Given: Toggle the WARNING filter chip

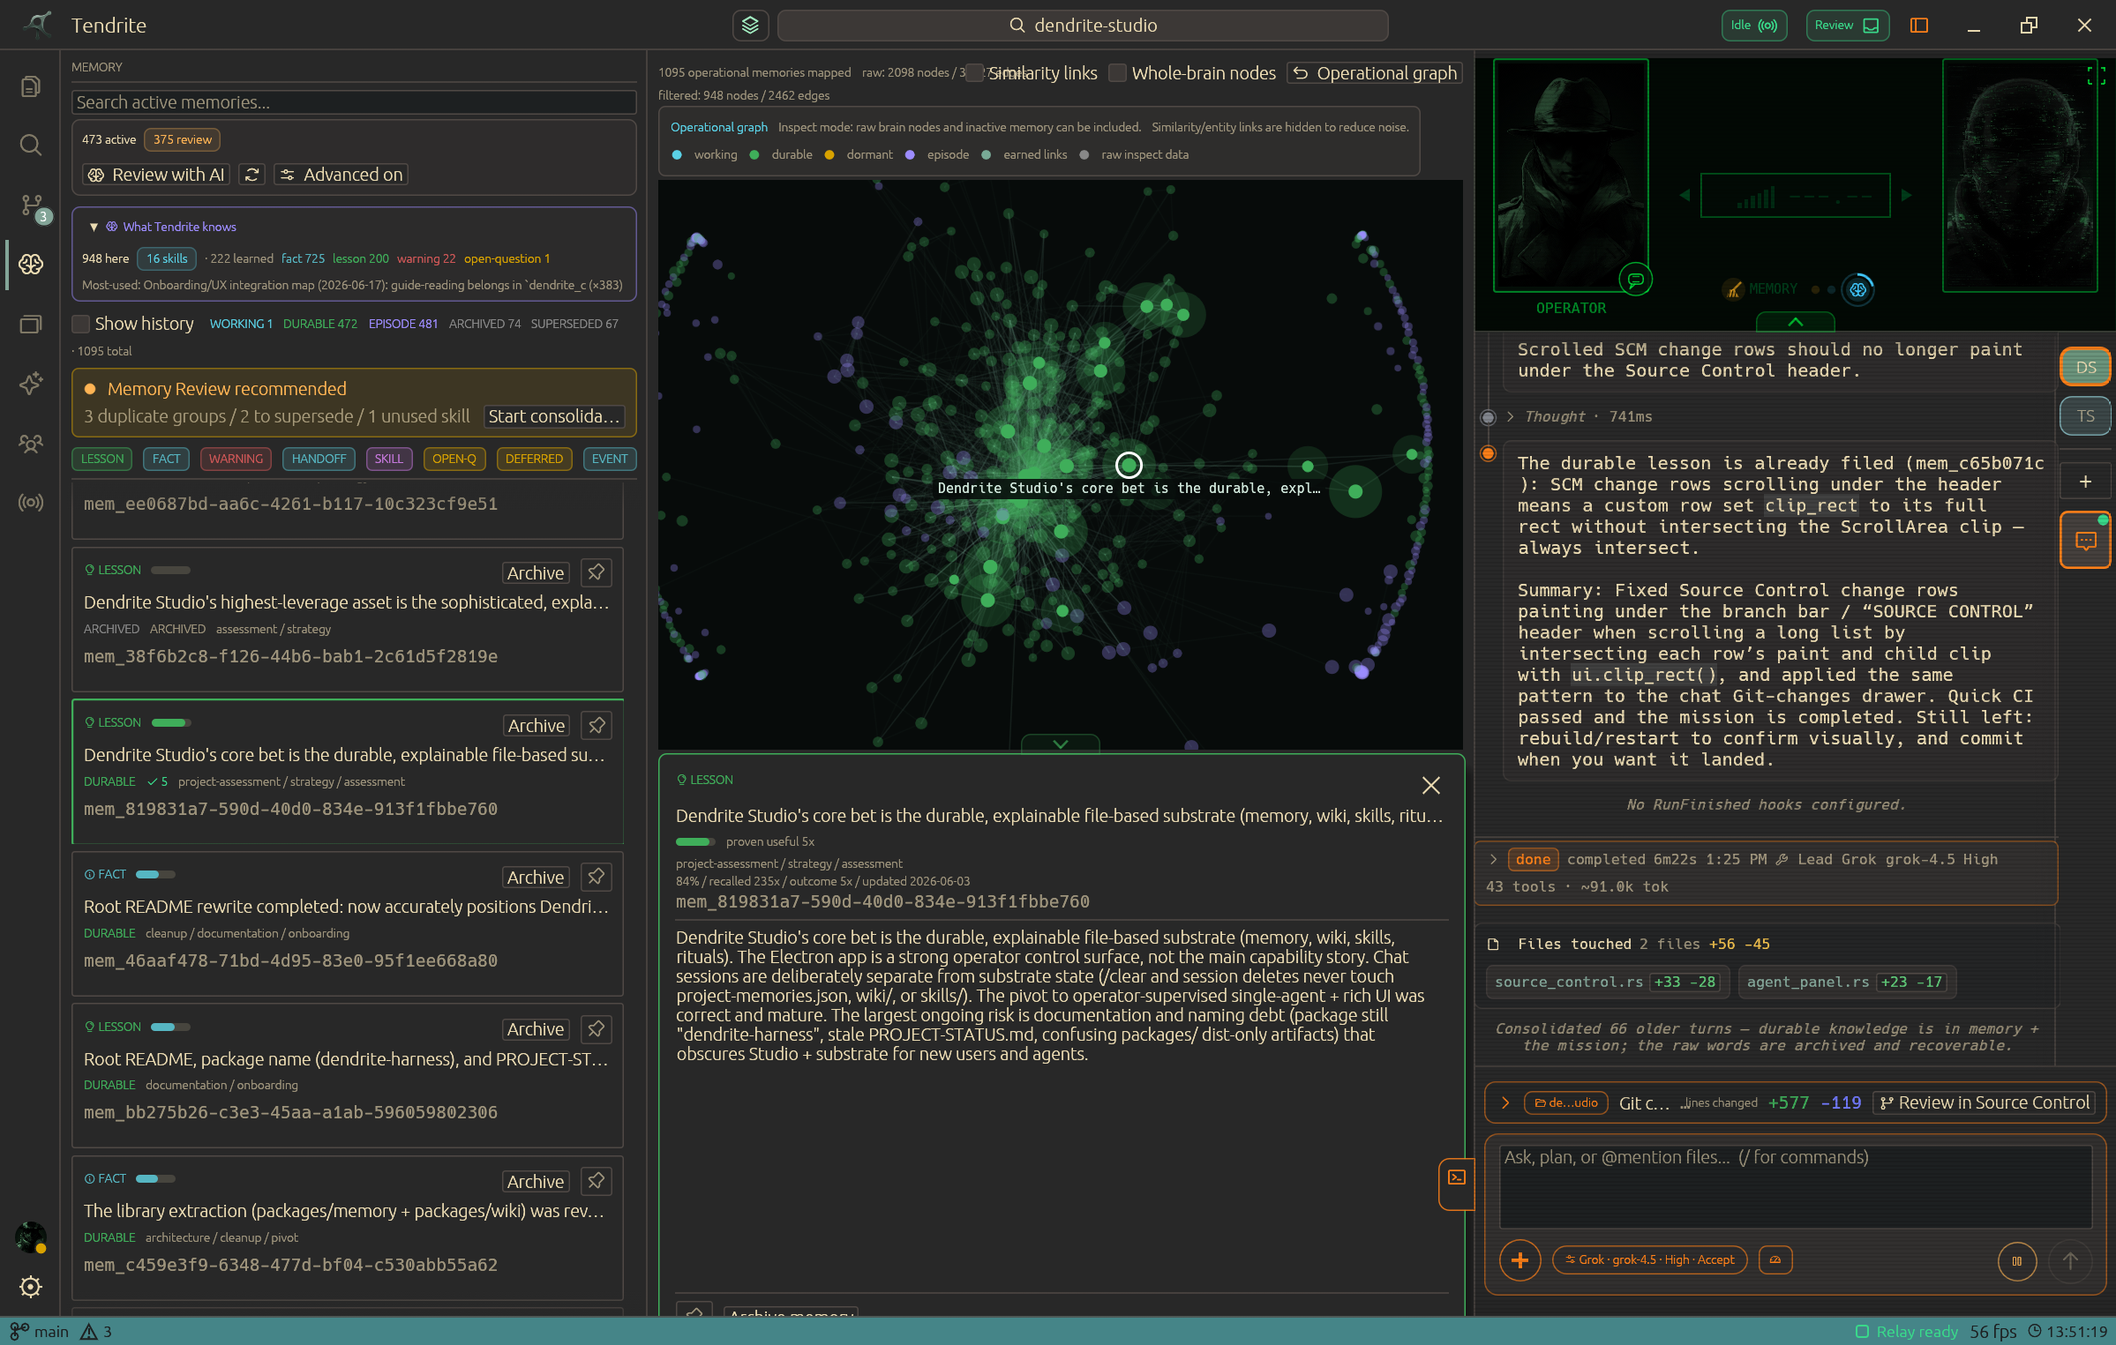Looking at the screenshot, I should point(236,459).
